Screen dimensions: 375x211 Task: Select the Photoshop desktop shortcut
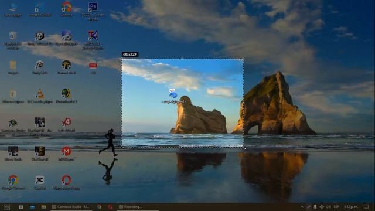[x=93, y=11]
